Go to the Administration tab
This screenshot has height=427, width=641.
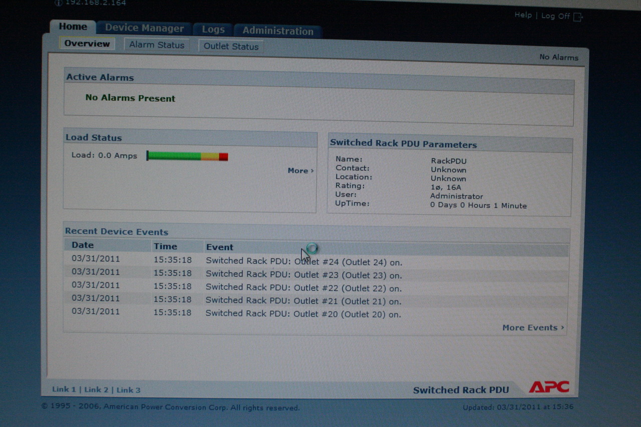tap(278, 31)
